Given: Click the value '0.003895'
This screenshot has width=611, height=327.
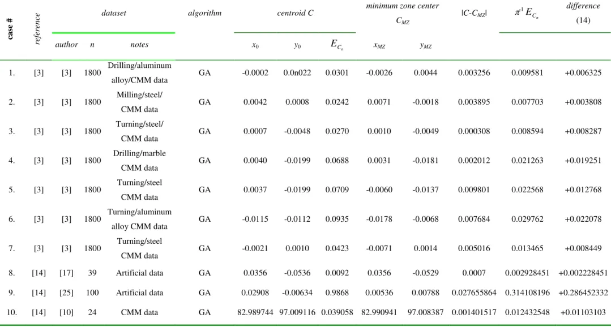Looking at the screenshot, I should [x=473, y=102].
